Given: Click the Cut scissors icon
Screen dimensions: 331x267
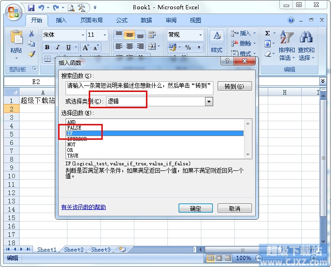Looking at the screenshot, I should coord(32,33).
